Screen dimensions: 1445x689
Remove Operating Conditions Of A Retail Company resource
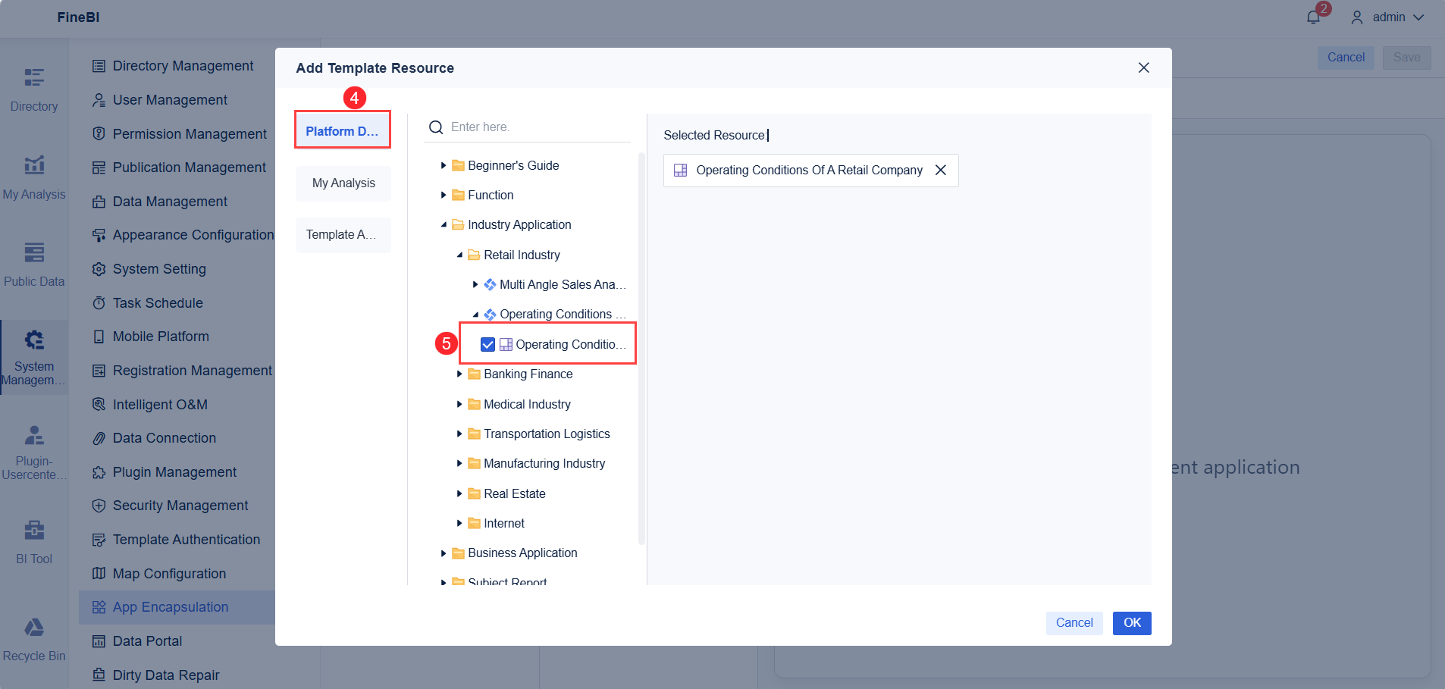pos(941,171)
